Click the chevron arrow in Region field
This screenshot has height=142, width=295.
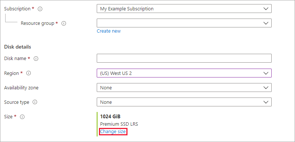(x=266, y=73)
